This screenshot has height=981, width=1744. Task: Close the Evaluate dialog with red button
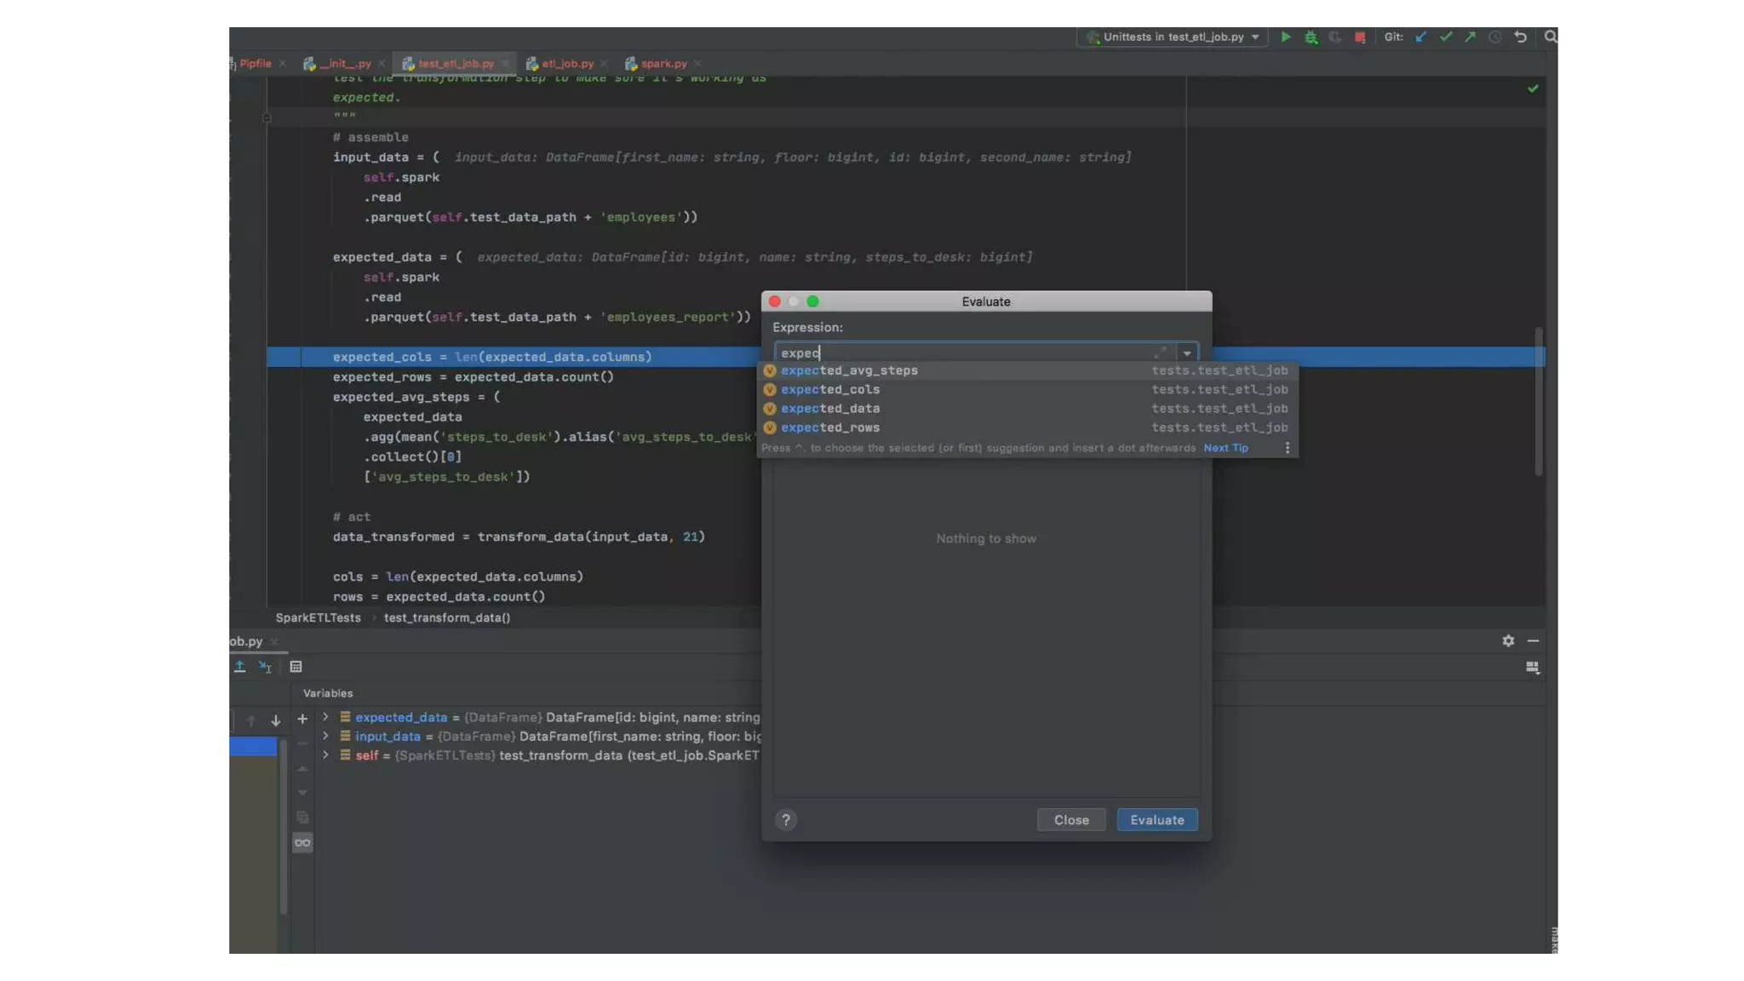point(774,301)
